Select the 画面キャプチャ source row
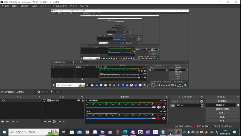241x136 pixels. pyautogui.click(x=63, y=100)
